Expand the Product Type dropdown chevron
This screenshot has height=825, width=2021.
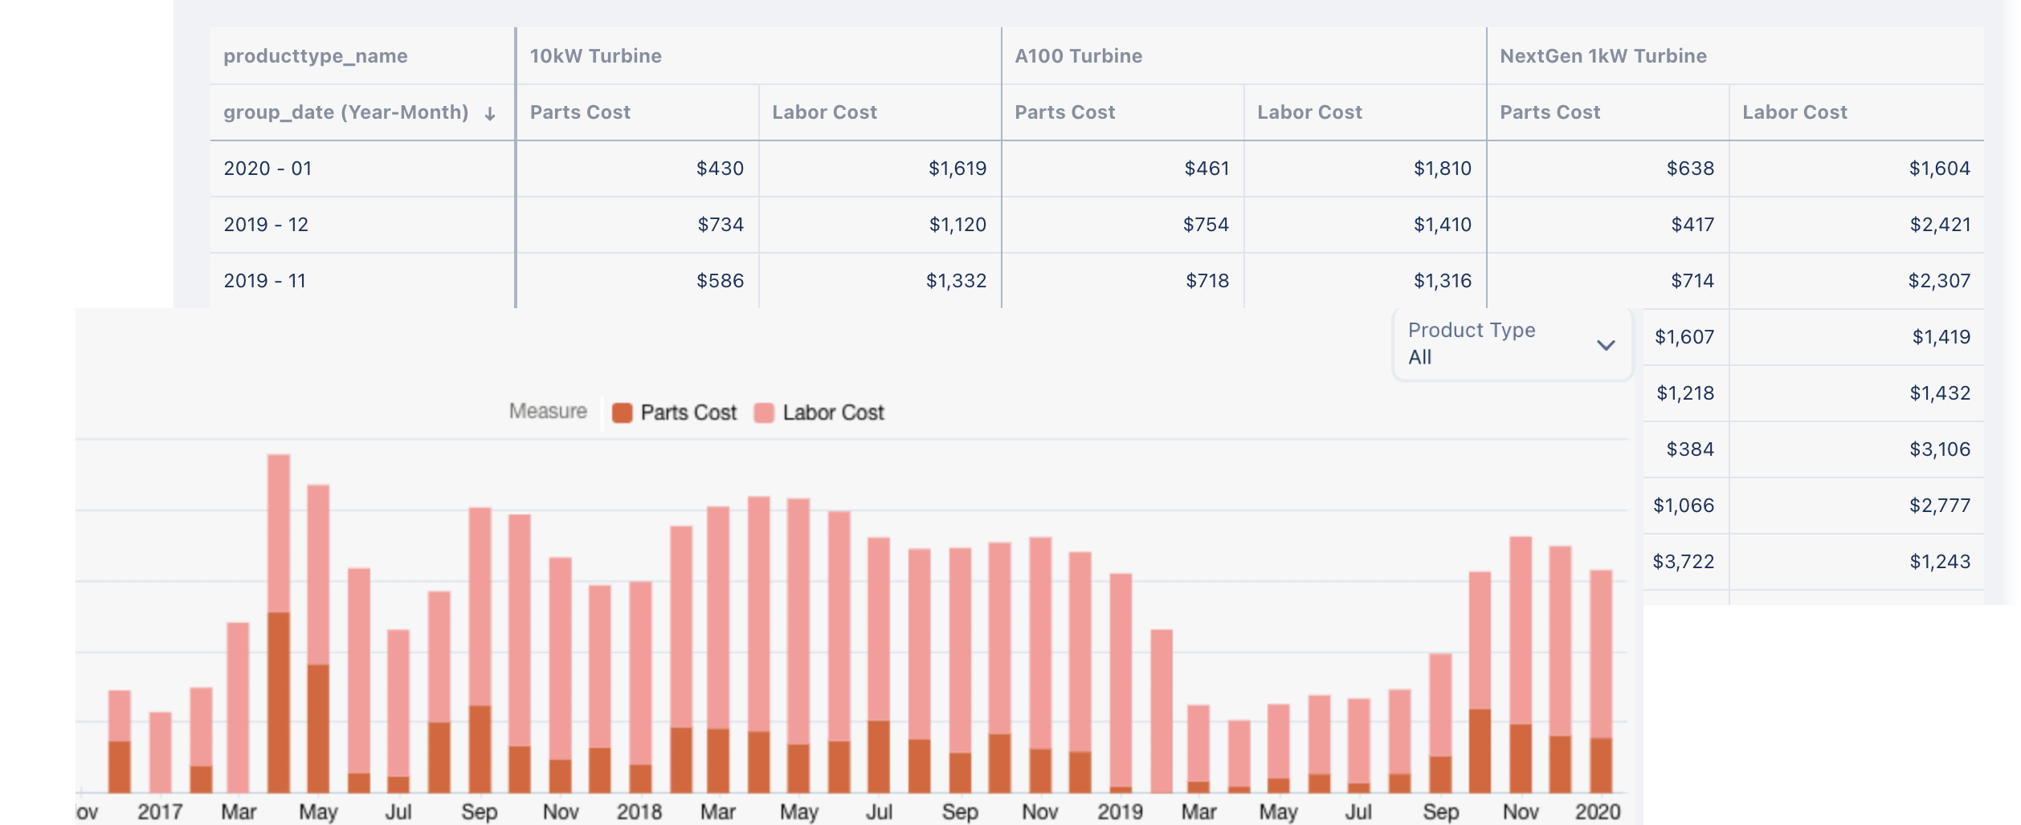1605,345
